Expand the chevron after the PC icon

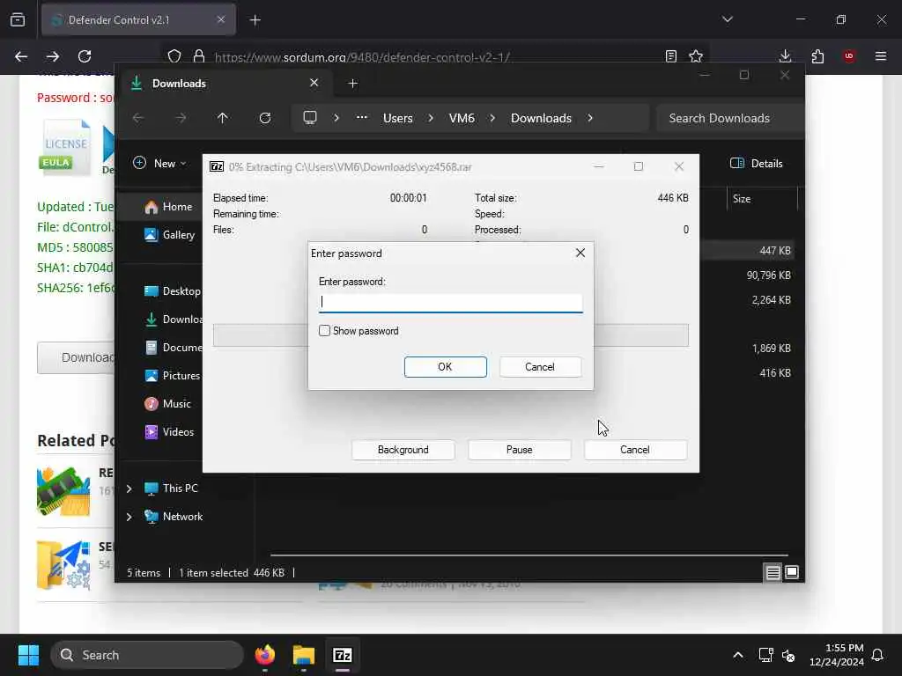(x=336, y=118)
